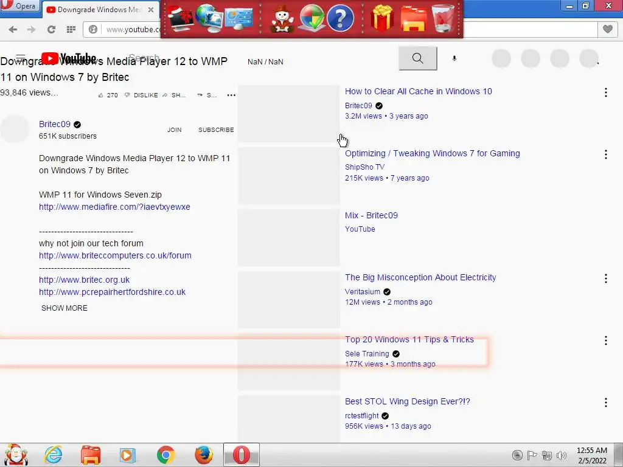Screen dimensions: 623x467
Task: Click the gift box dock icon
Action: (x=382, y=18)
